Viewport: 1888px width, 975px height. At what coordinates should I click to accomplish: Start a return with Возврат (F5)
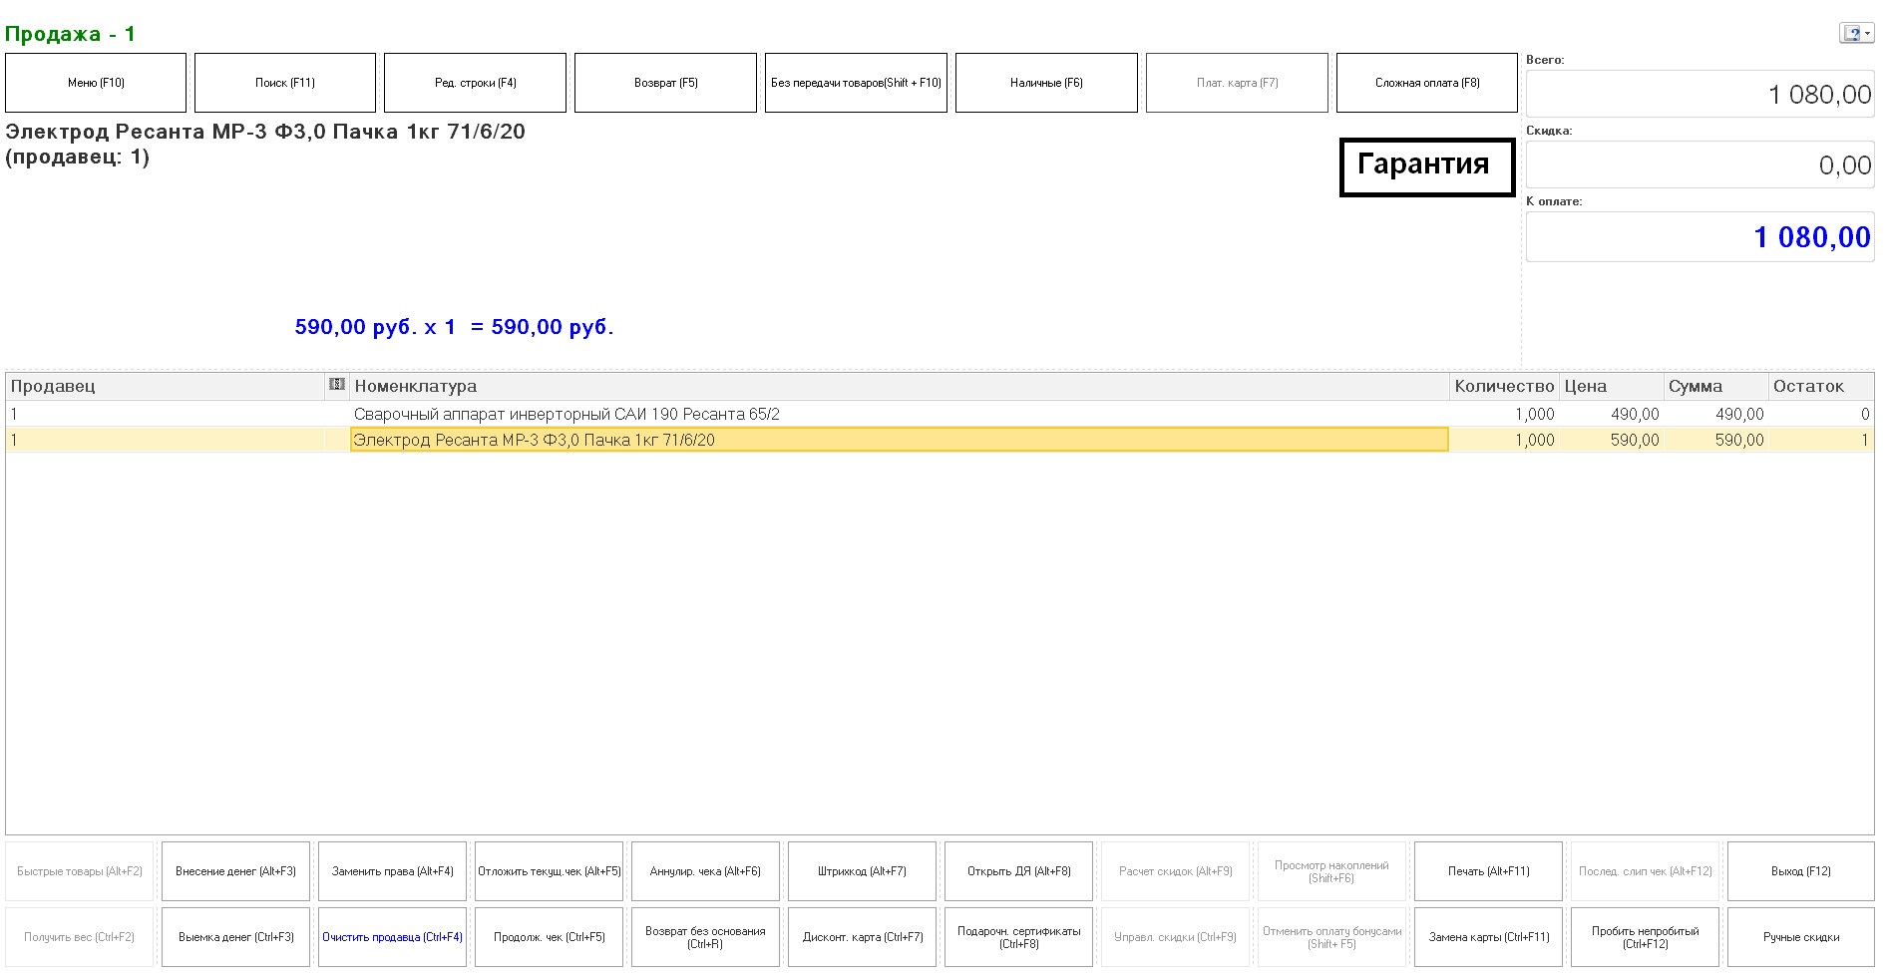point(665,83)
